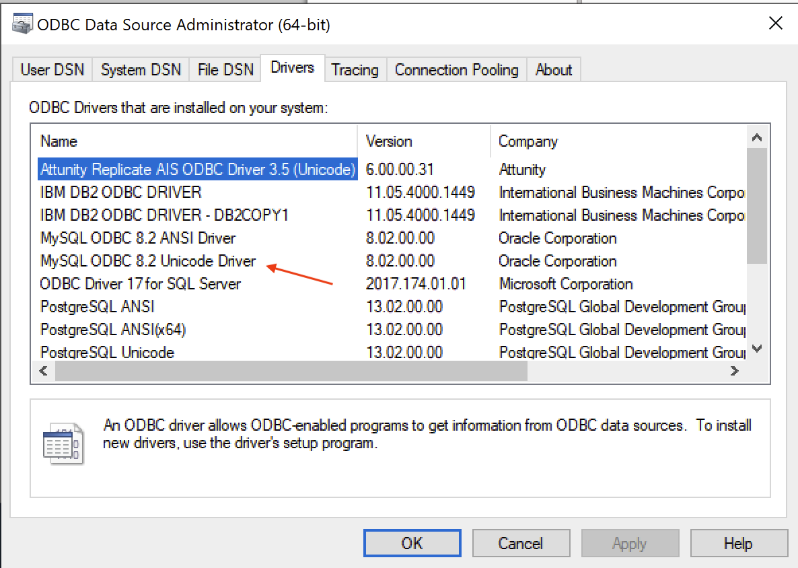
Task: Switch to Connection Pooling tab
Action: tap(456, 70)
